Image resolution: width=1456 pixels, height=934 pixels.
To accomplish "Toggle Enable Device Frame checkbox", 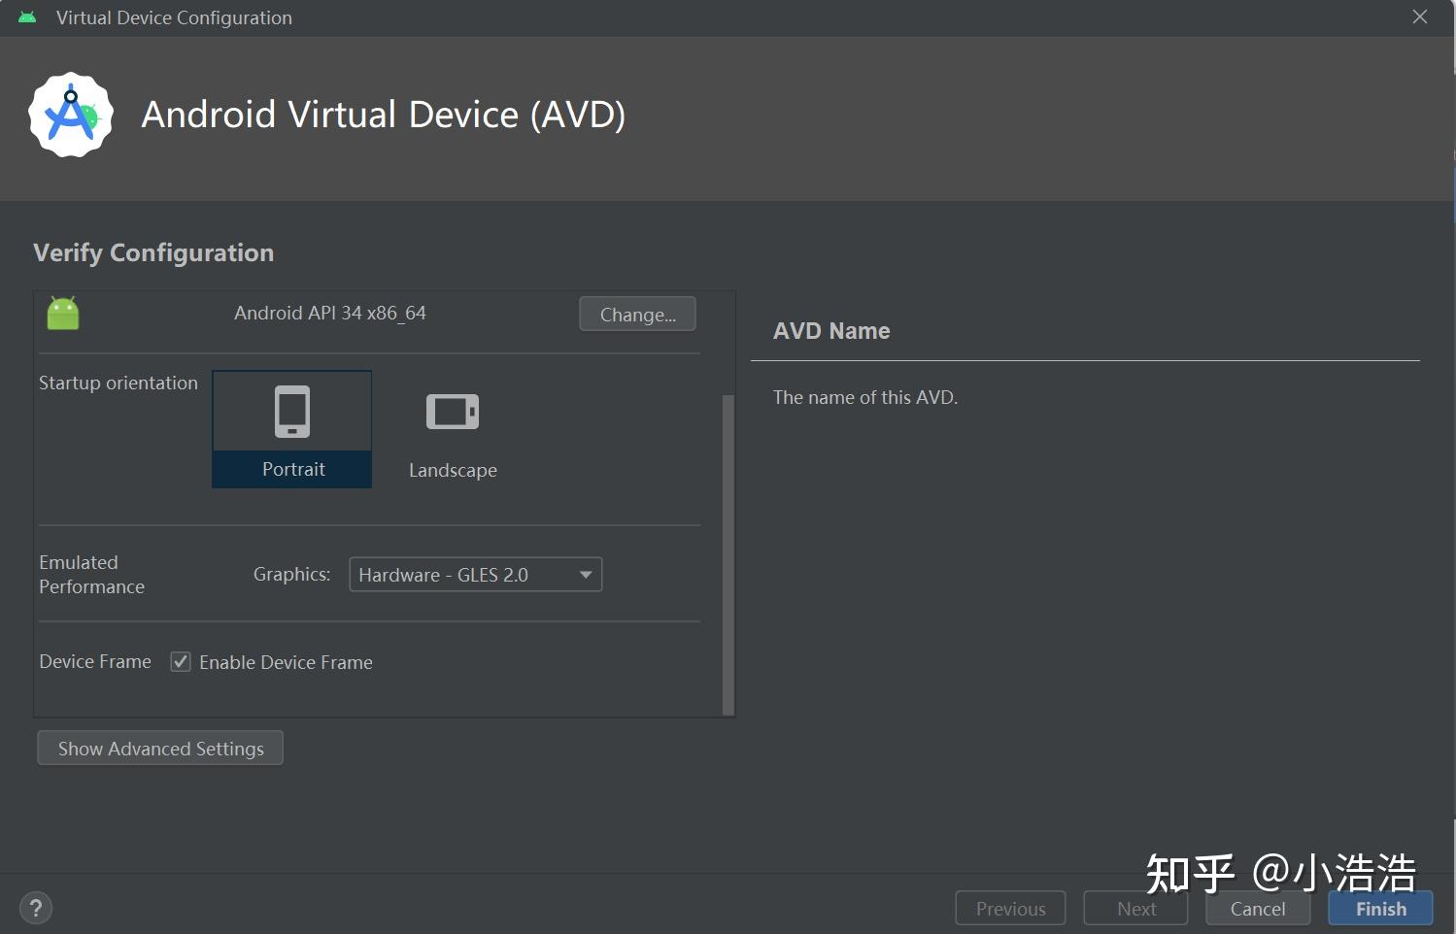I will click(181, 662).
